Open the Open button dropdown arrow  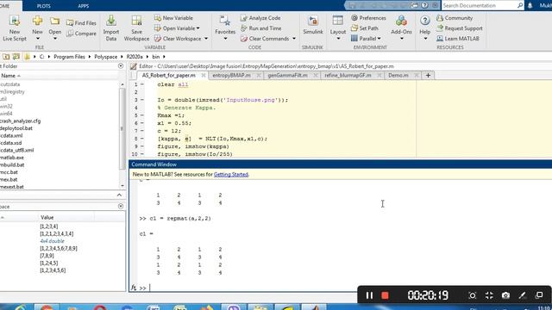point(54,39)
